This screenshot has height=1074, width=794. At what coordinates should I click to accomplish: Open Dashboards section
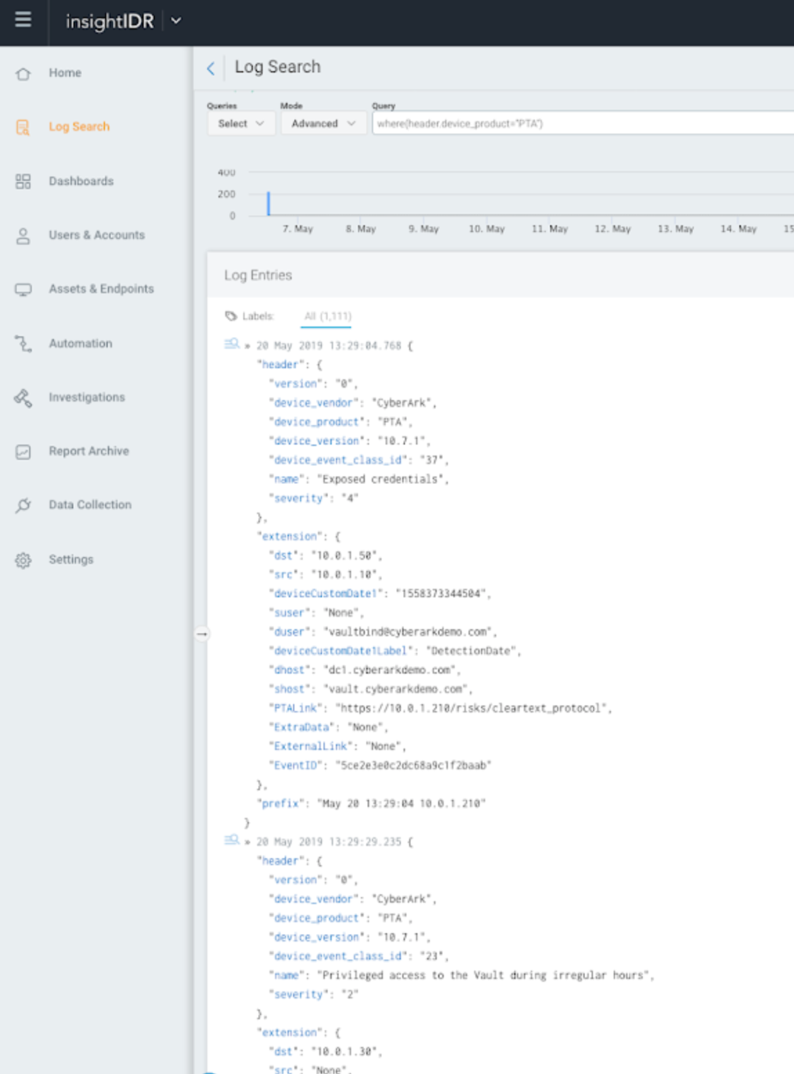(81, 181)
